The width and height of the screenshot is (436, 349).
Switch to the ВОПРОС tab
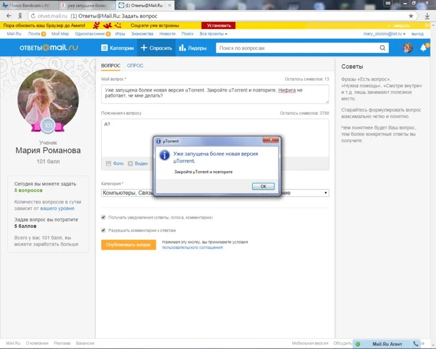pos(111,65)
